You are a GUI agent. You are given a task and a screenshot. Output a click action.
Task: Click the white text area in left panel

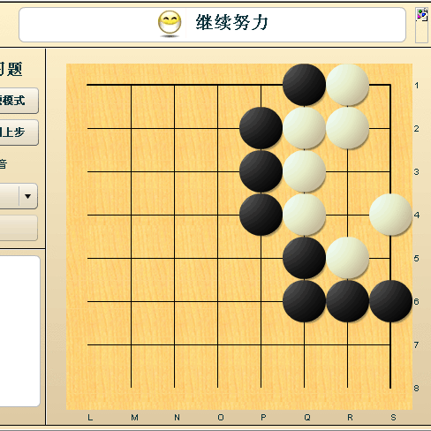click(x=19, y=331)
